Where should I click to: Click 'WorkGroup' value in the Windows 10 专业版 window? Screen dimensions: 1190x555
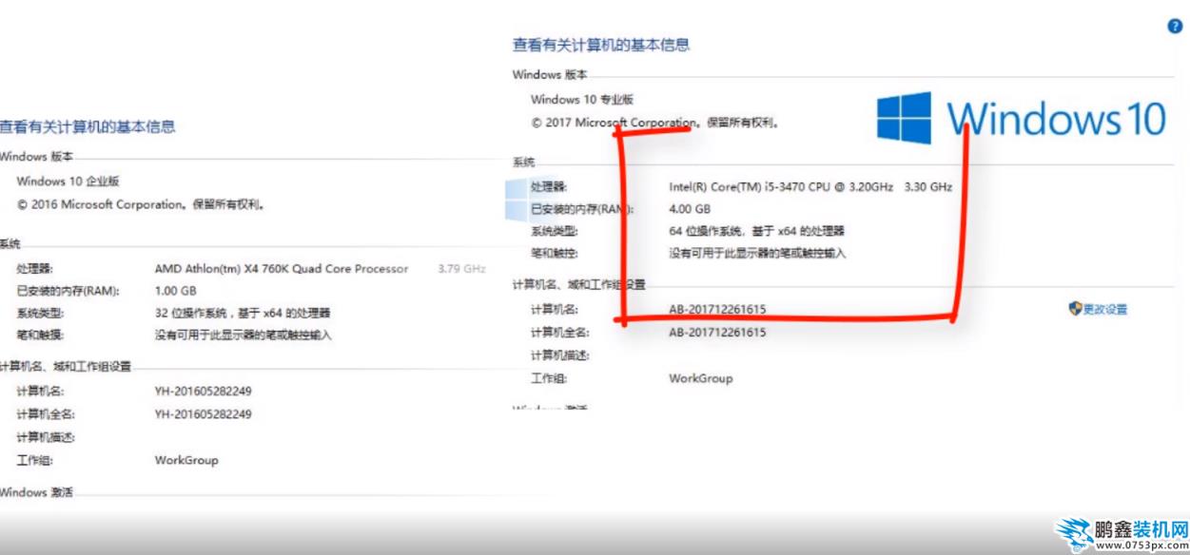point(701,378)
